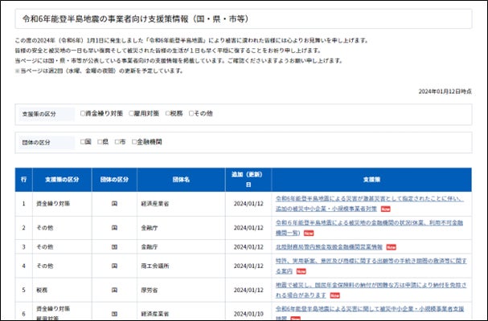Click the 行 column header
Image resolution: width=488 pixels, height=321 pixels.
pos(23,180)
